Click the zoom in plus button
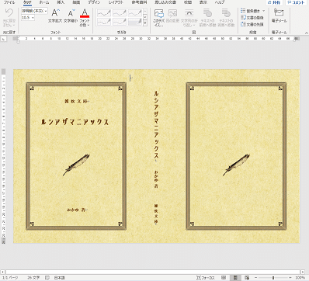 (x=290, y=278)
